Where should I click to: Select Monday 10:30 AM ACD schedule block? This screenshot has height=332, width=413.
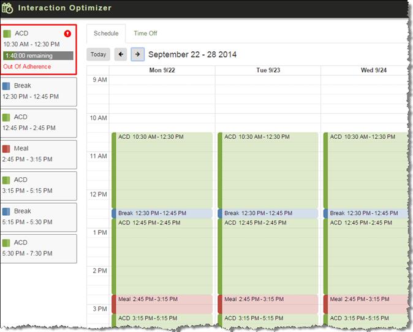(162, 168)
